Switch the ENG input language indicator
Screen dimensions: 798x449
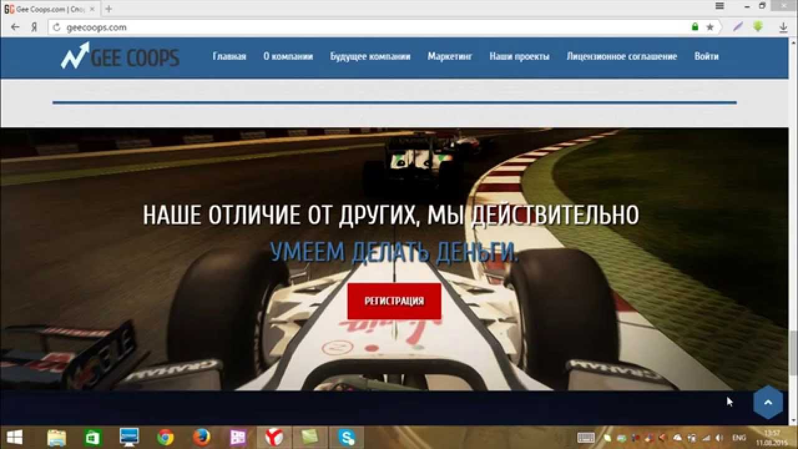[x=739, y=438]
